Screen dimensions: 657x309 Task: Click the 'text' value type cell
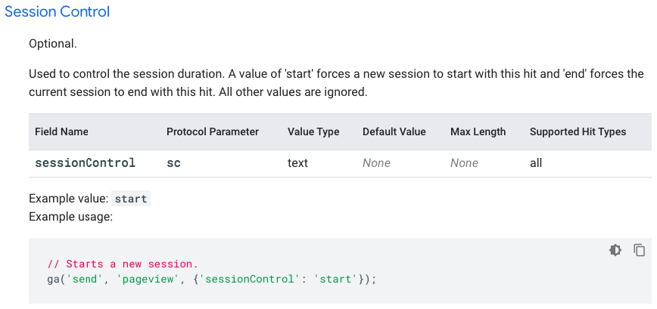(x=297, y=162)
